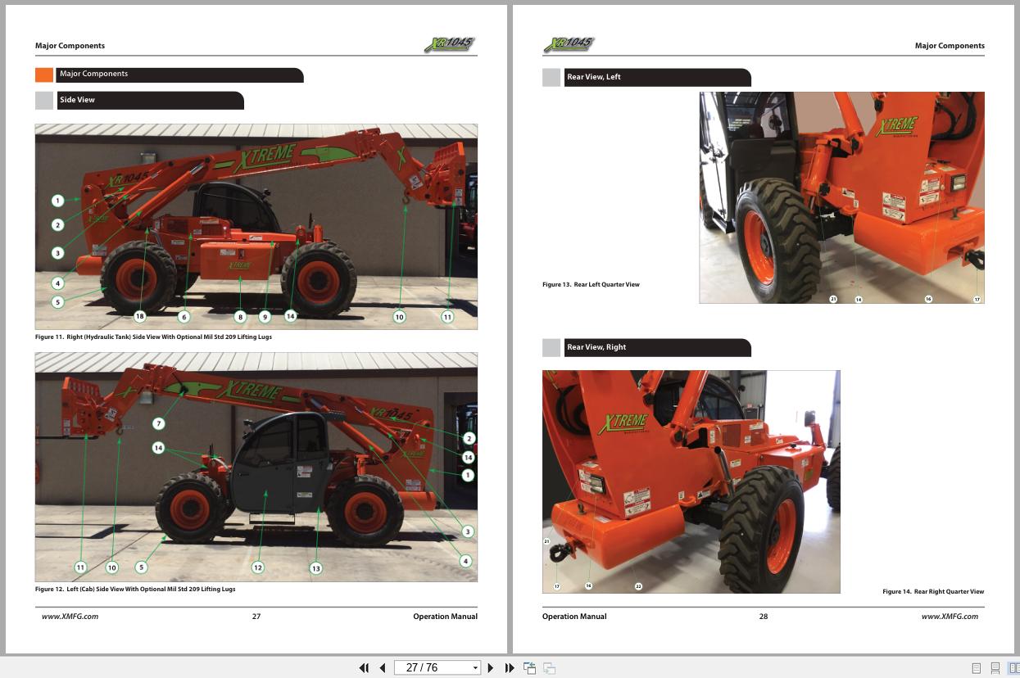Select the two-page facing layout

pyautogui.click(x=1014, y=668)
